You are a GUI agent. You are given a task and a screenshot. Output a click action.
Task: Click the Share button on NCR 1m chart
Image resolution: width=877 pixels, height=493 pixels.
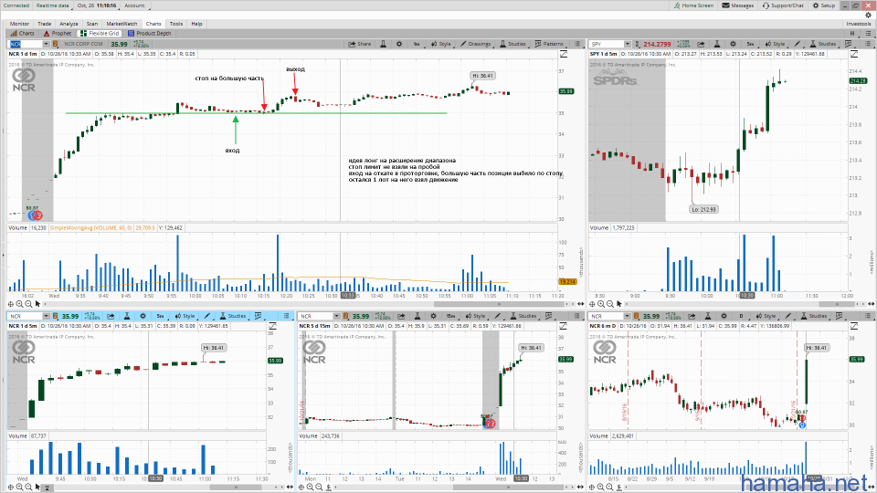click(x=360, y=44)
